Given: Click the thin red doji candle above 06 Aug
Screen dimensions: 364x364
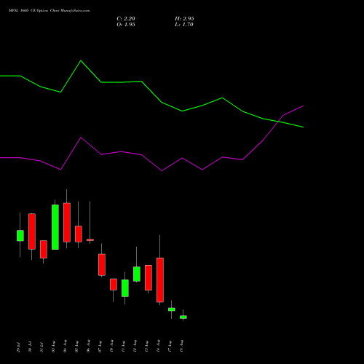Looking at the screenshot, I should tap(90, 240).
